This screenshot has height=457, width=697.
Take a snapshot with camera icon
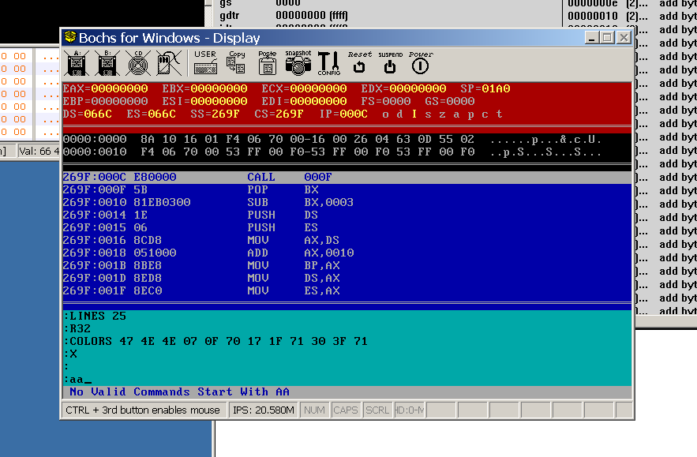click(x=298, y=63)
